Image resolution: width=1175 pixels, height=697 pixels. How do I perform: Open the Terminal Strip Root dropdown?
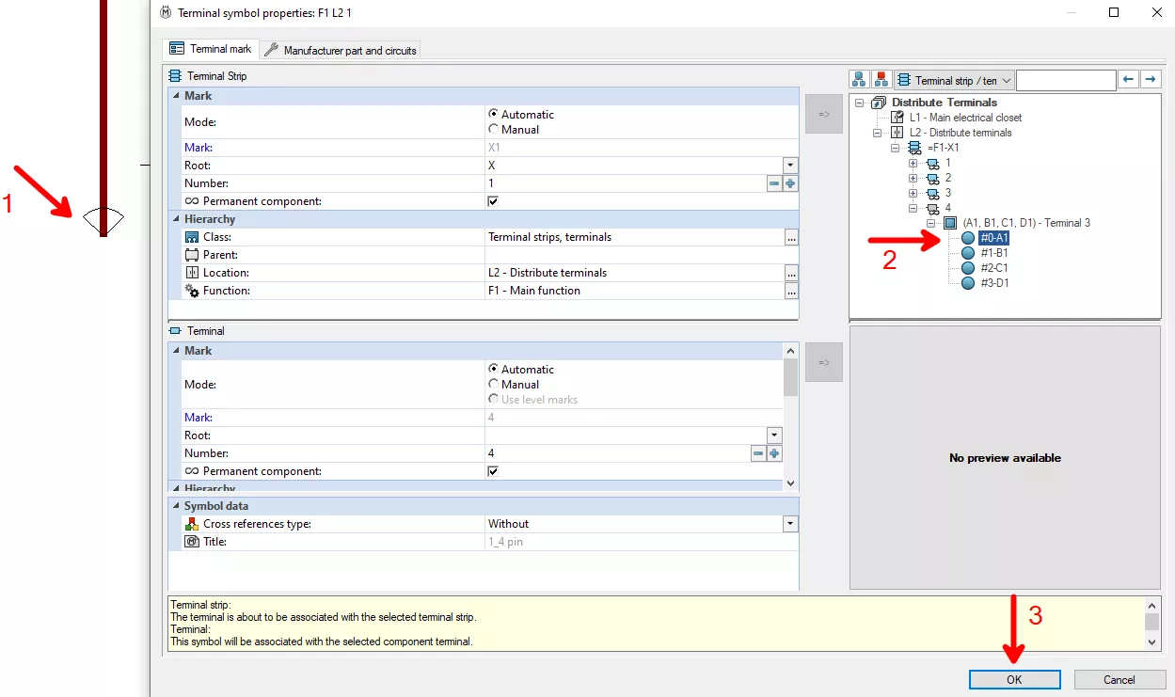(790, 166)
